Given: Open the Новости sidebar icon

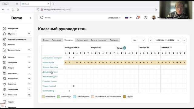Looking at the screenshot, I should click(5, 102).
